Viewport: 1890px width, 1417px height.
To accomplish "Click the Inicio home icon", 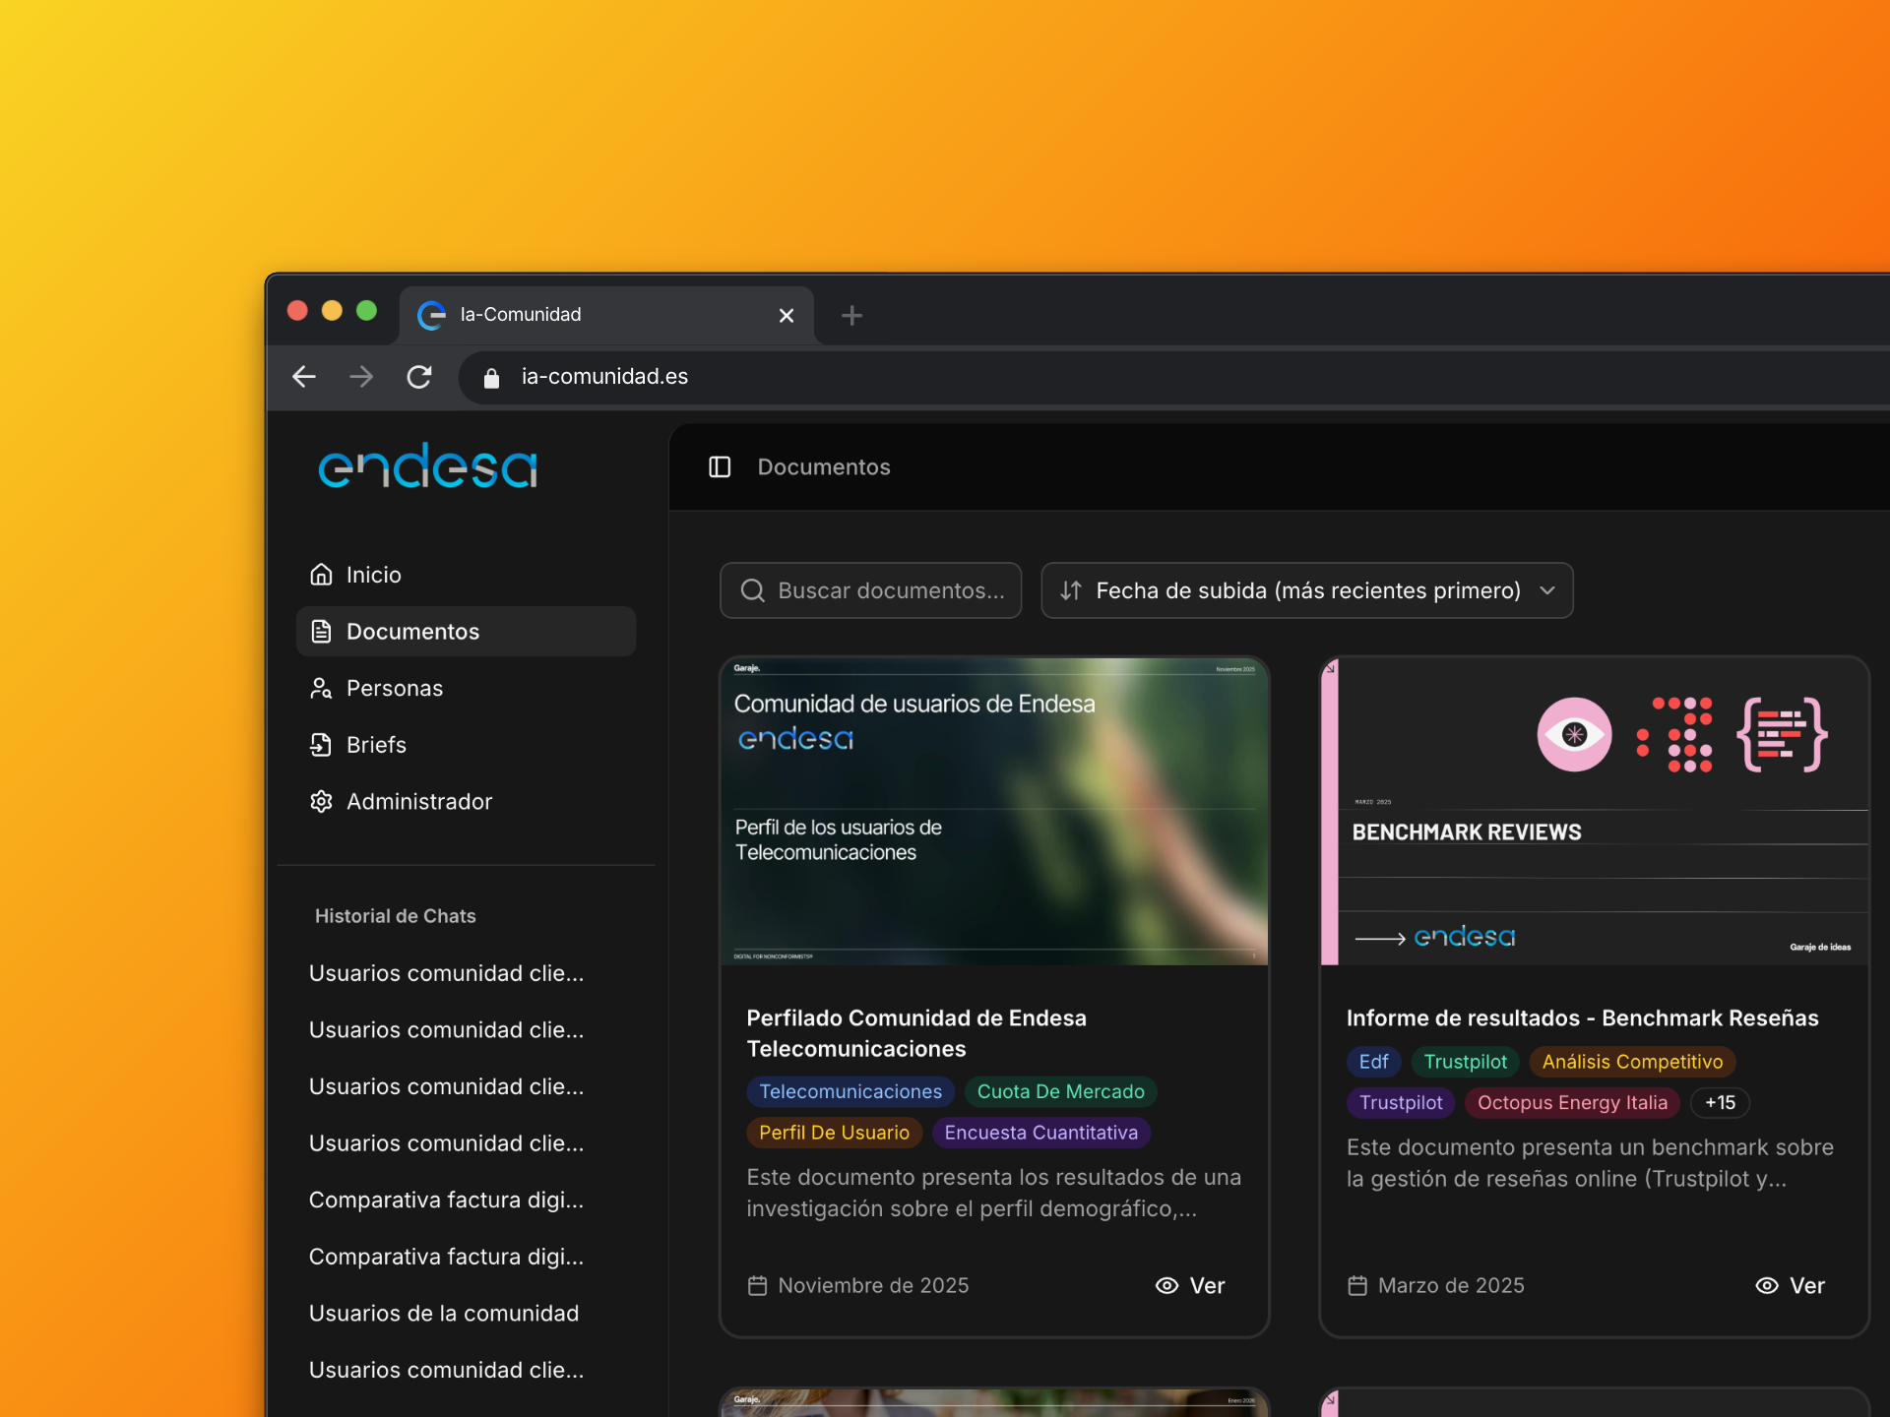I will [321, 575].
